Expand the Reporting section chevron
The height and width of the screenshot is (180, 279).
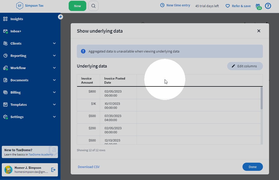(54, 56)
